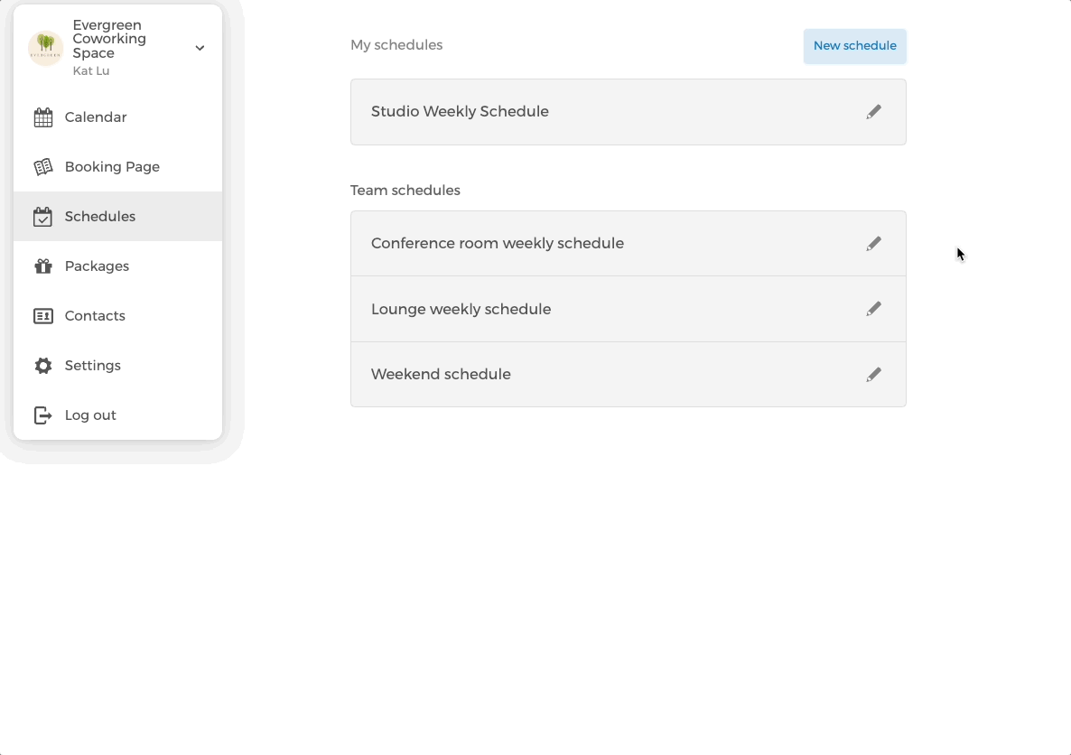The image size is (1071, 755).
Task: Edit Studio Weekly Schedule via its pencil icon
Action: pos(873,111)
